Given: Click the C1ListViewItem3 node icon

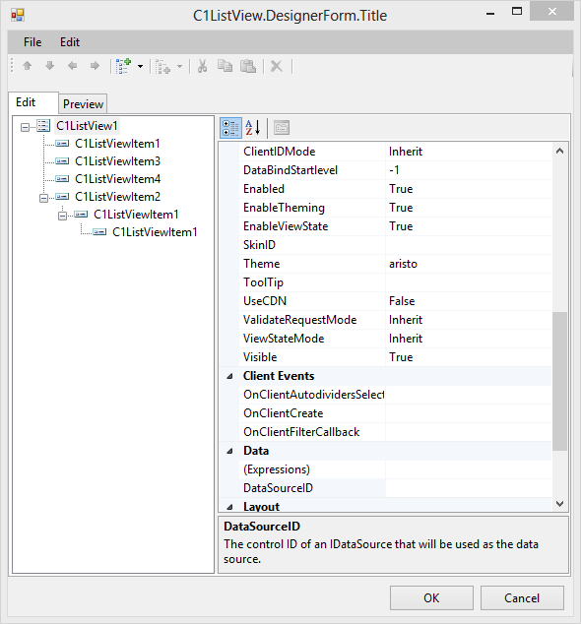Looking at the screenshot, I should point(62,161).
